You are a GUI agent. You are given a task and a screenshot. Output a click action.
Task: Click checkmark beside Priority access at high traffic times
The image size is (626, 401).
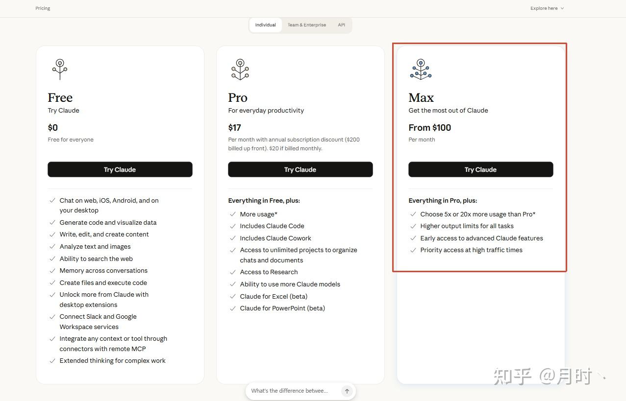pos(413,250)
